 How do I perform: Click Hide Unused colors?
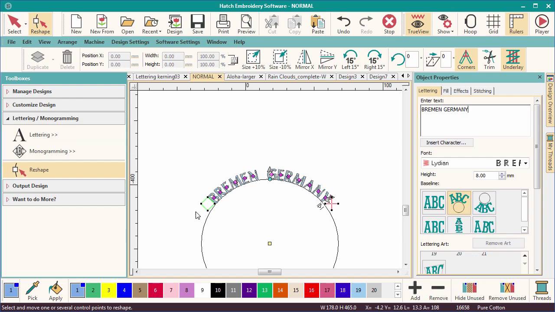[470, 290]
